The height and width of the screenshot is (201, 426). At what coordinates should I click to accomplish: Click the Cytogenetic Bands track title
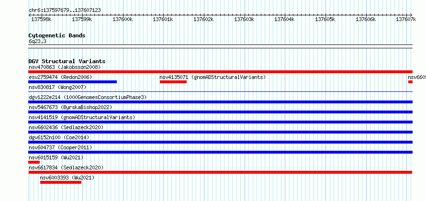(x=57, y=35)
